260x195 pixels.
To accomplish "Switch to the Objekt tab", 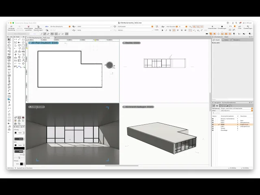I will (217, 40).
